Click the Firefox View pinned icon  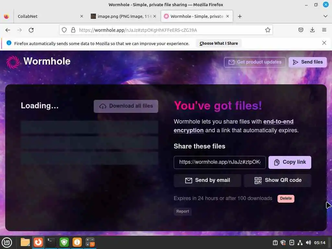6,16
